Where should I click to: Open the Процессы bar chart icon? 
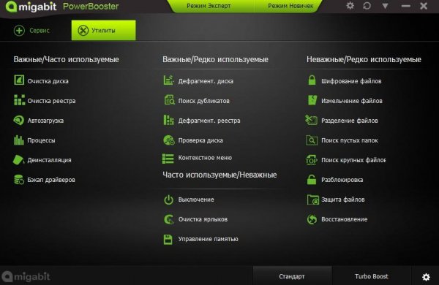[x=19, y=140]
